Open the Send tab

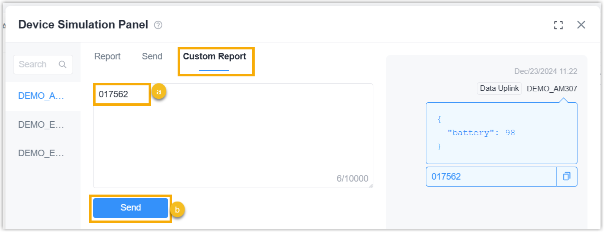click(152, 56)
